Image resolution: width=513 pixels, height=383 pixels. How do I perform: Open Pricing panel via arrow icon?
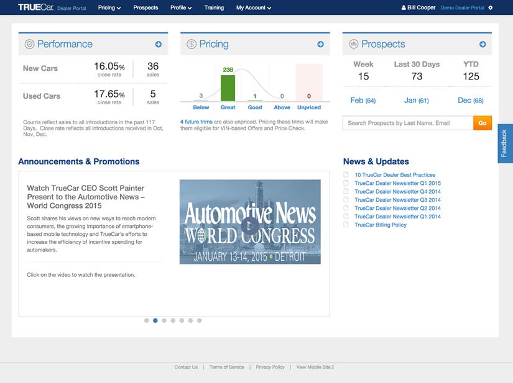click(320, 44)
